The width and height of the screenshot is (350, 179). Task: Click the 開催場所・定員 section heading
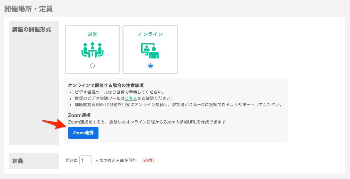point(29,9)
